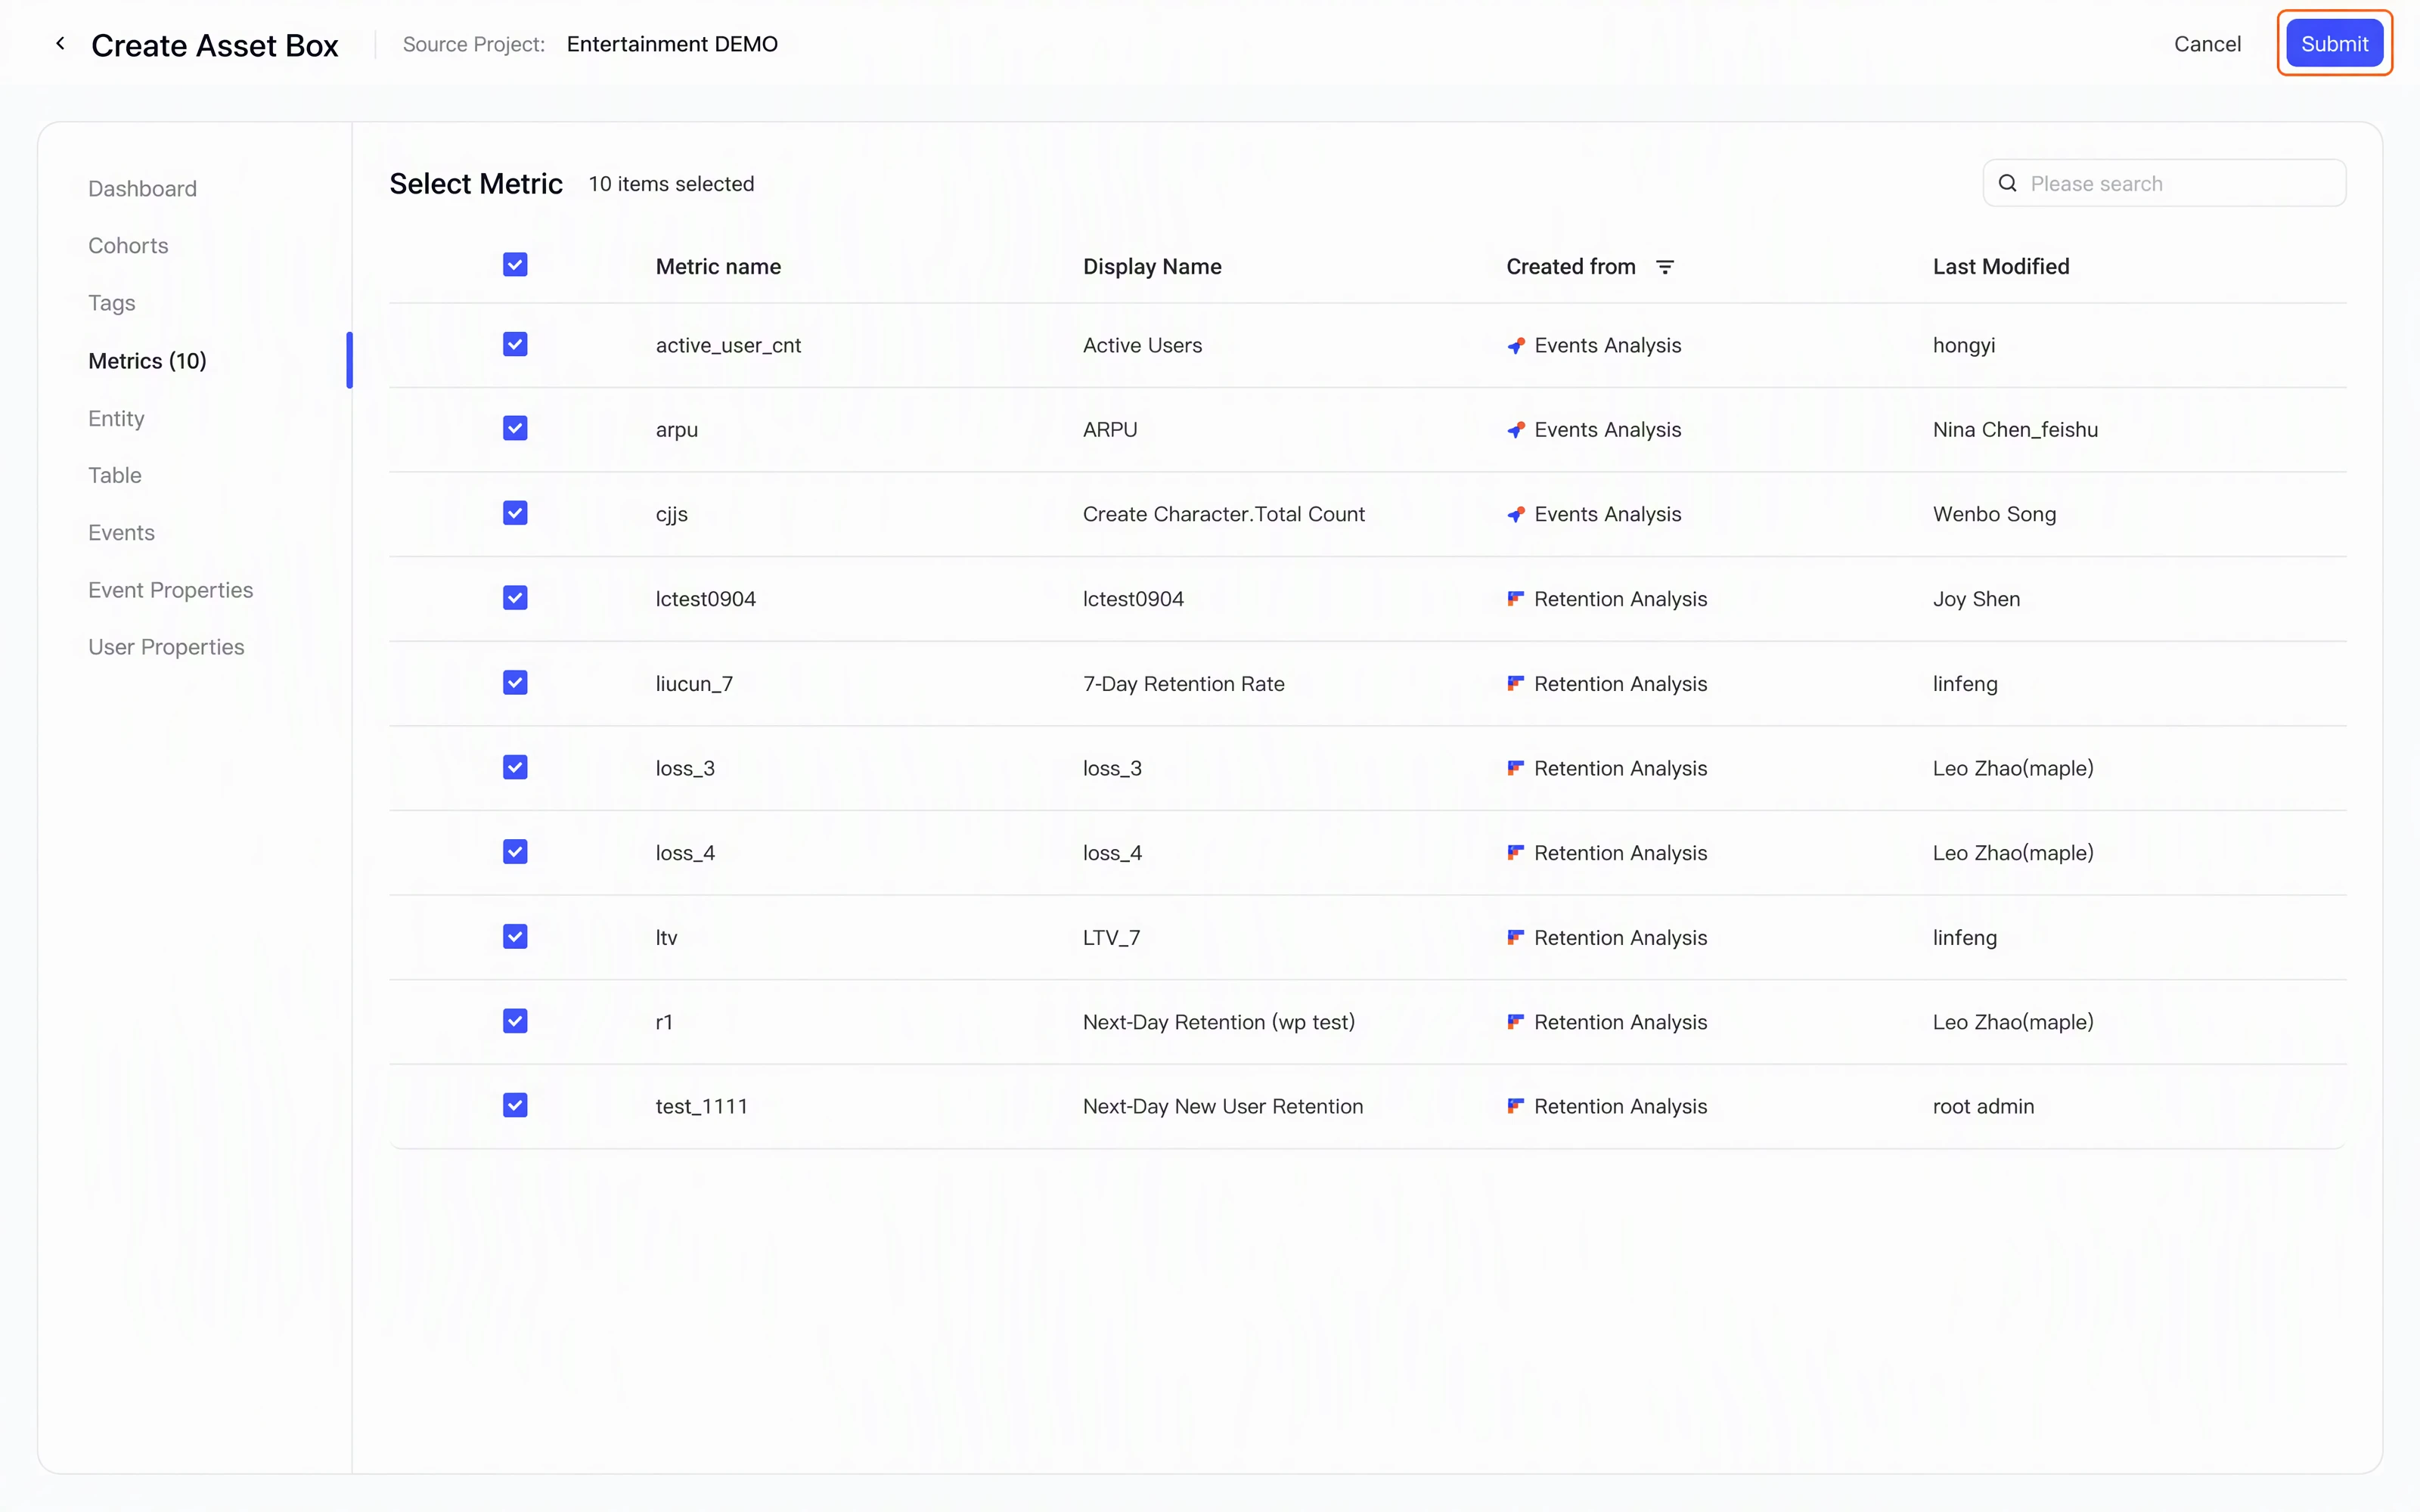Image resolution: width=2420 pixels, height=1512 pixels.
Task: Focus the Please search input field
Action: (2164, 183)
